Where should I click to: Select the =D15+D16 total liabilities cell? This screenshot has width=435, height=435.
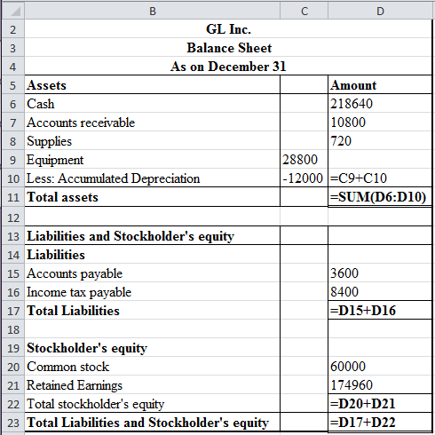(380, 311)
